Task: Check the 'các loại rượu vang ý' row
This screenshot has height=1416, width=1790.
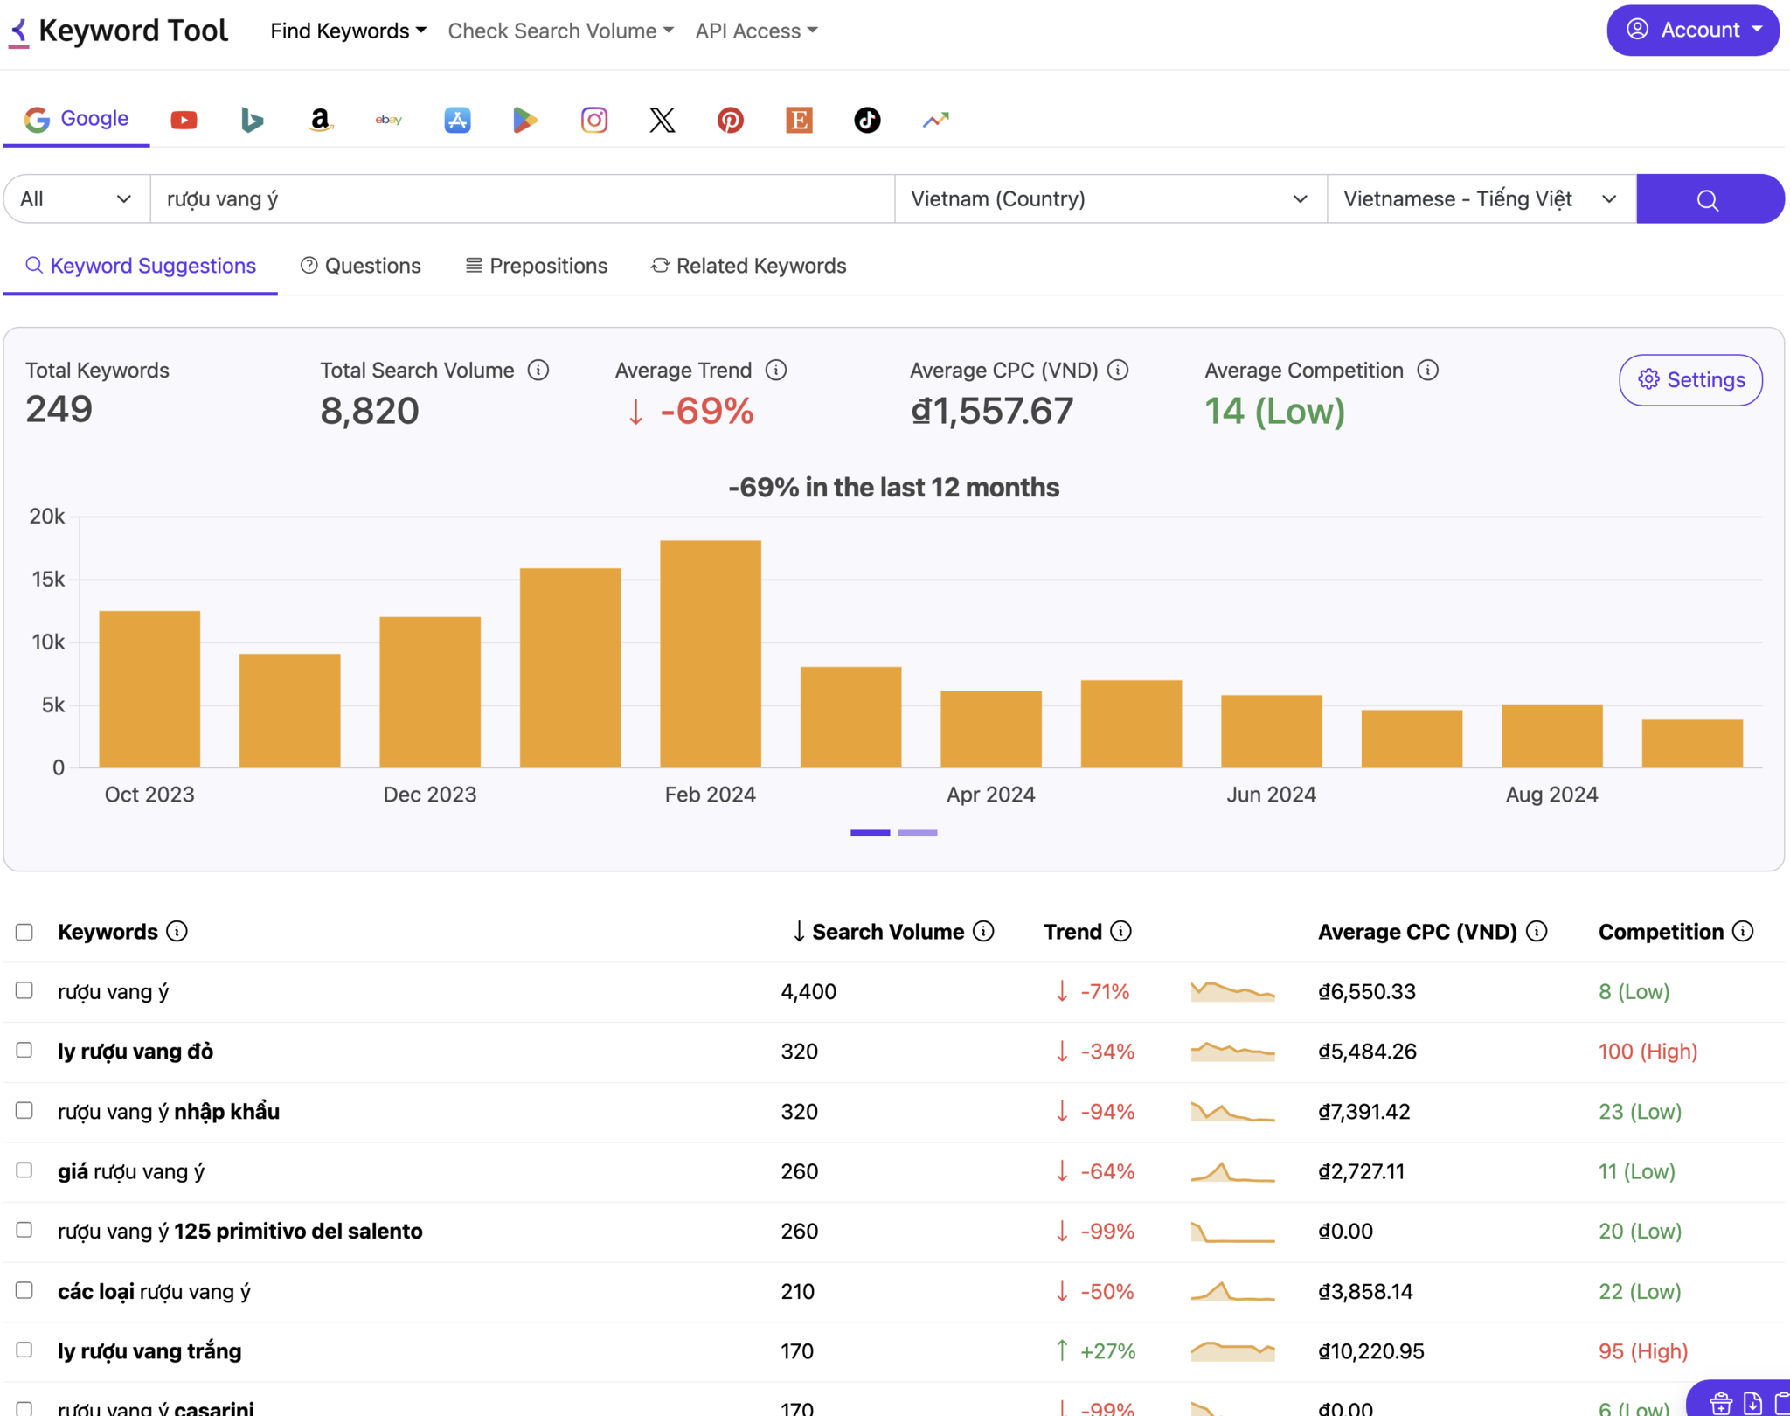Action: (24, 1291)
